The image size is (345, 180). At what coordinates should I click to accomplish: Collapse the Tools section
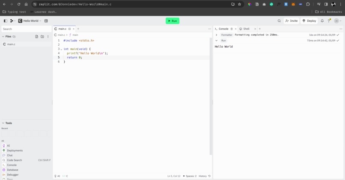[x=3, y=123]
